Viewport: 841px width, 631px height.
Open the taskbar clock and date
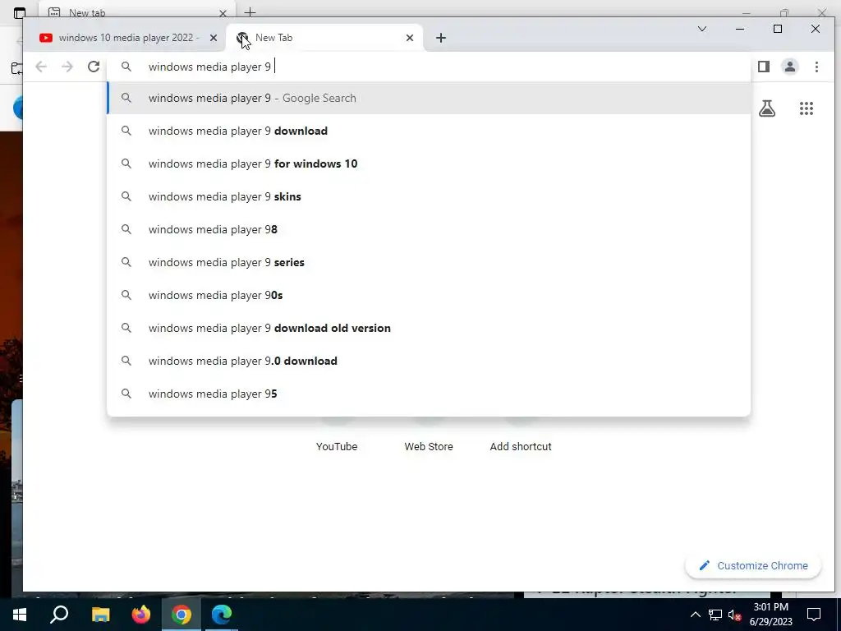[770, 615]
